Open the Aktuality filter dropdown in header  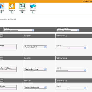pyautogui.click(x=19, y=30)
